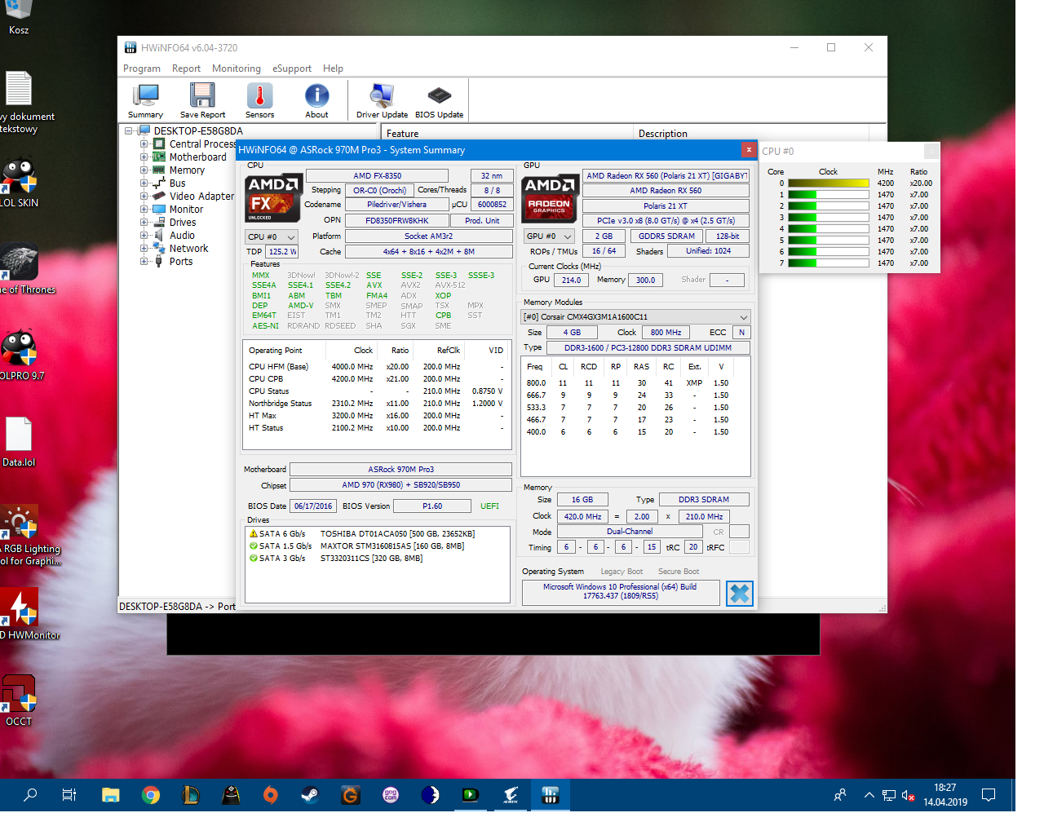Expand the Bus tree node
This screenshot has width=1044, height=835.
coord(144,183)
